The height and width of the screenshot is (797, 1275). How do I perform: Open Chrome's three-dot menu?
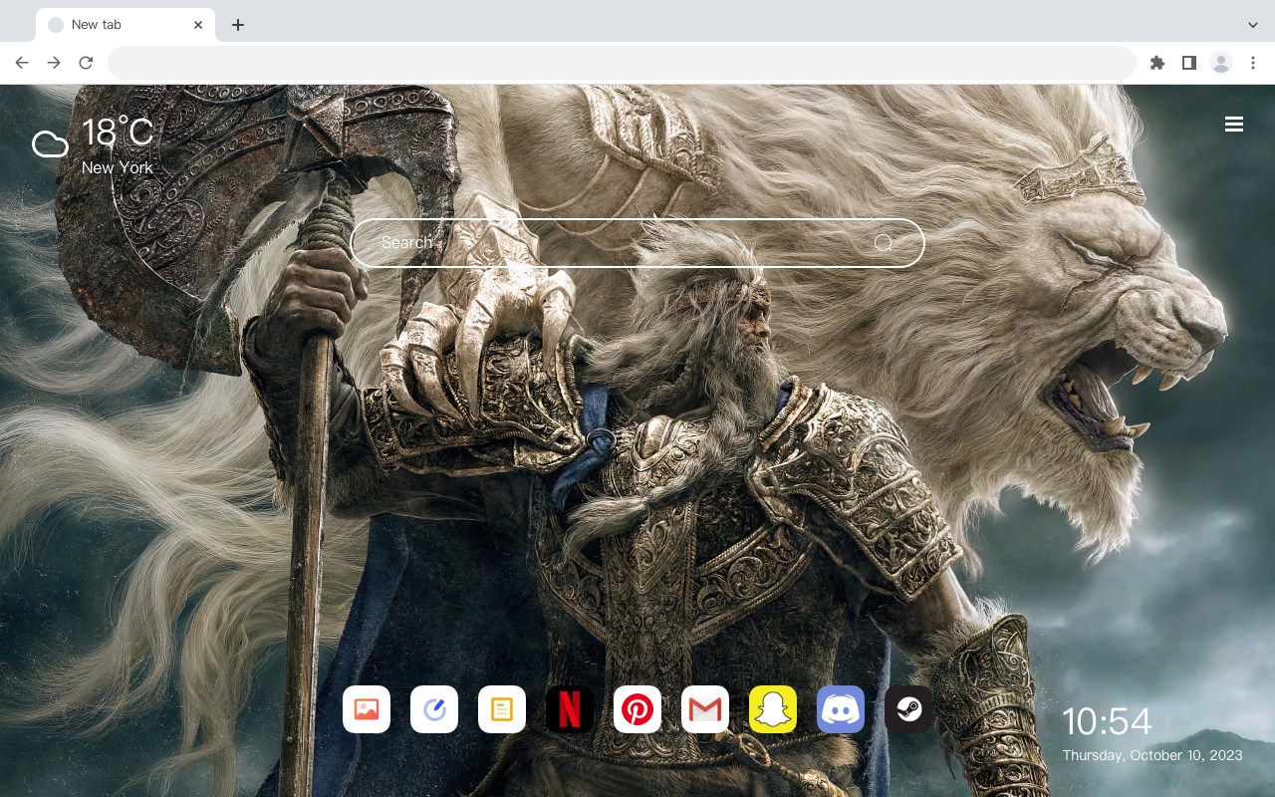point(1253,63)
